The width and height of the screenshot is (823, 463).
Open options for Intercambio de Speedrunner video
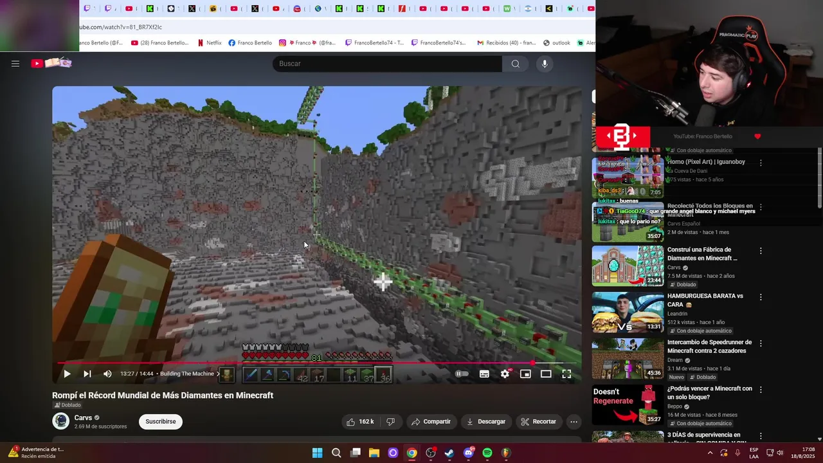pyautogui.click(x=761, y=343)
